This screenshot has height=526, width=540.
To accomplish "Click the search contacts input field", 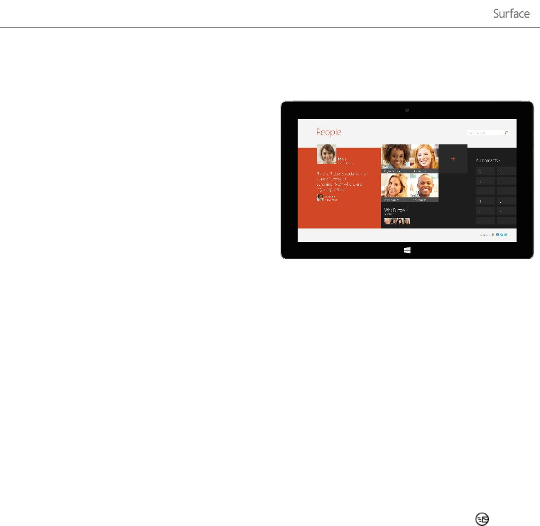I will click(485, 132).
